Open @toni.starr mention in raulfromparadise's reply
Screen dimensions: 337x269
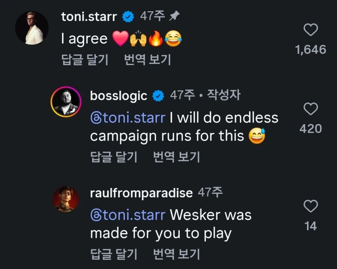click(x=128, y=215)
